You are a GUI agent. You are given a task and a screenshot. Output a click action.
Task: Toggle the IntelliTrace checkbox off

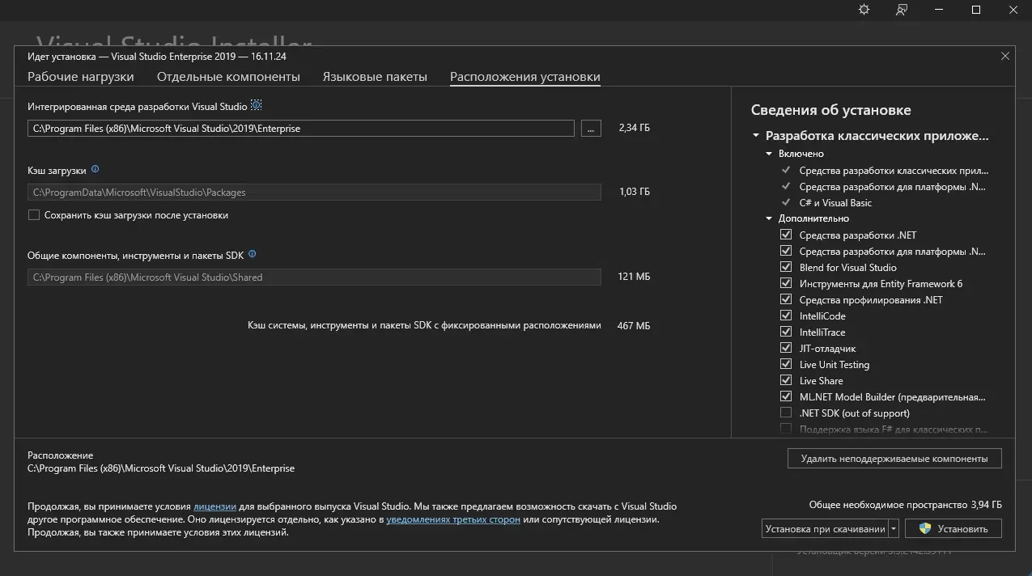785,332
